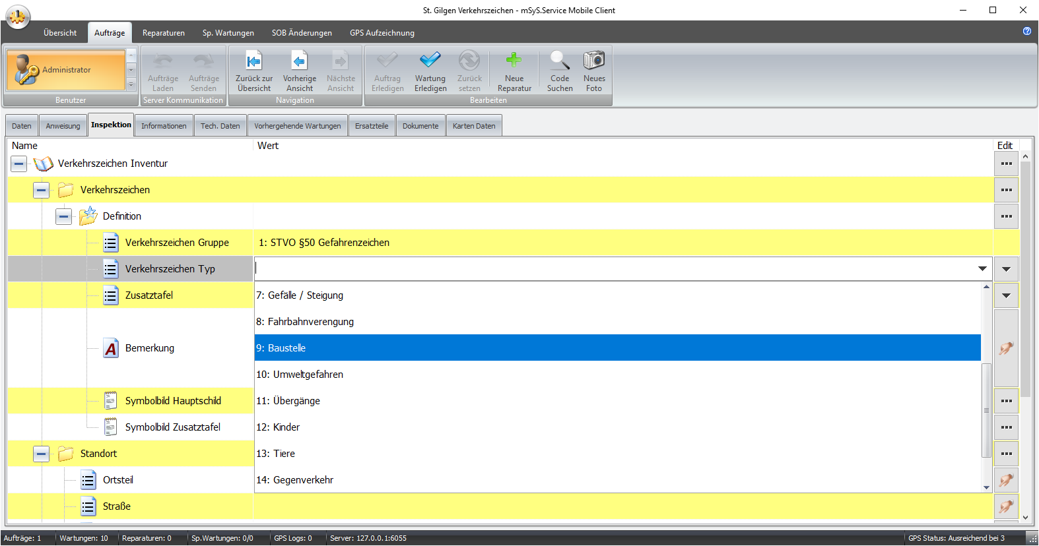Add a Neue Reparatur
Image resolution: width=1039 pixels, height=546 pixels.
[x=514, y=61]
